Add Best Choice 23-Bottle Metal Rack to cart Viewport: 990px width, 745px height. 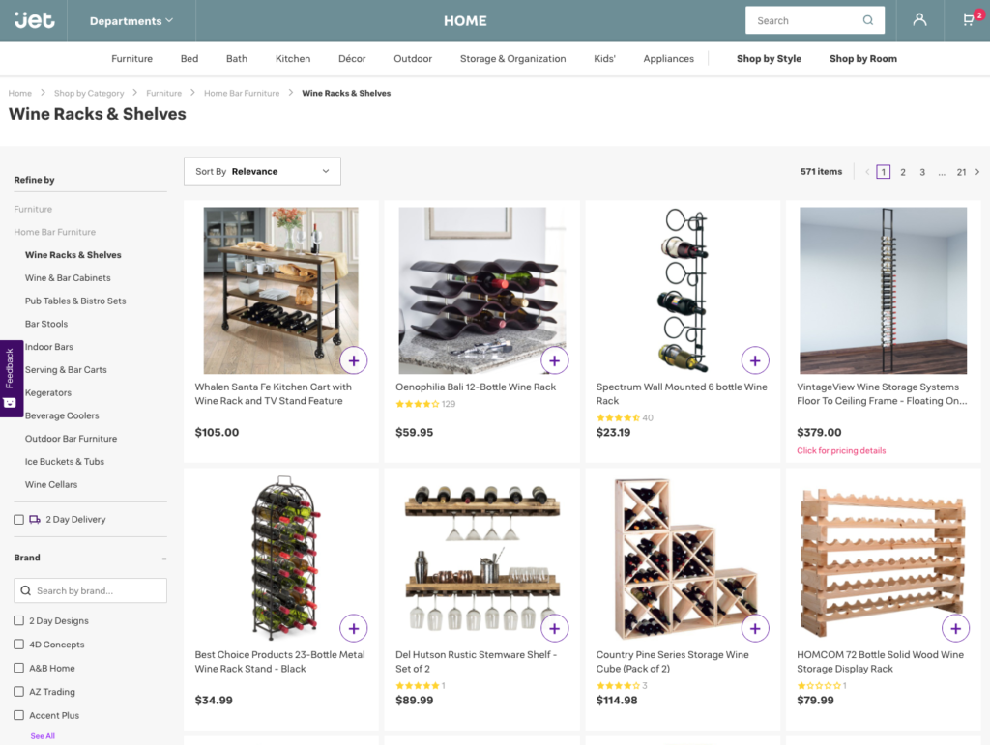pyautogui.click(x=354, y=628)
